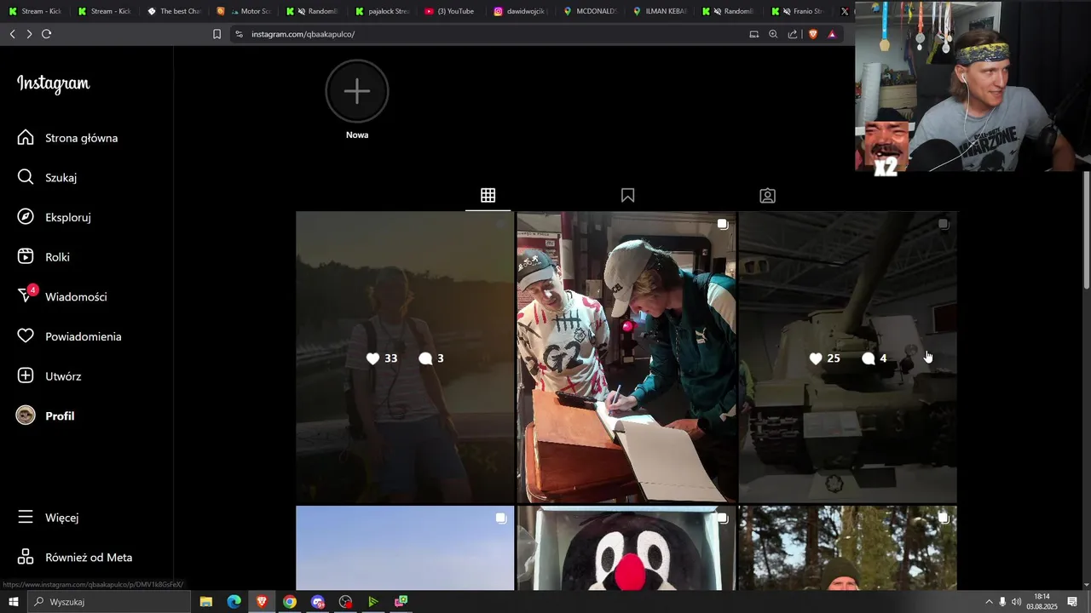Image resolution: width=1091 pixels, height=613 pixels.
Task: Reload the Instagram page
Action: (x=47, y=34)
